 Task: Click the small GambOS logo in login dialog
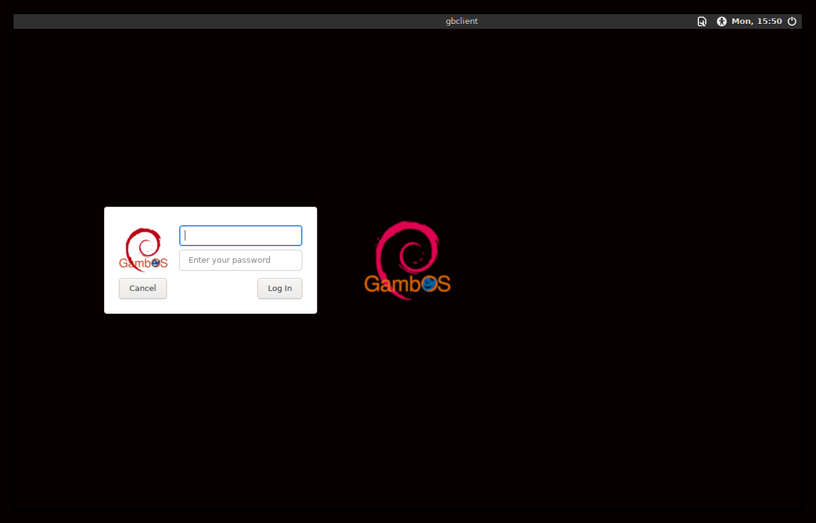pos(143,249)
